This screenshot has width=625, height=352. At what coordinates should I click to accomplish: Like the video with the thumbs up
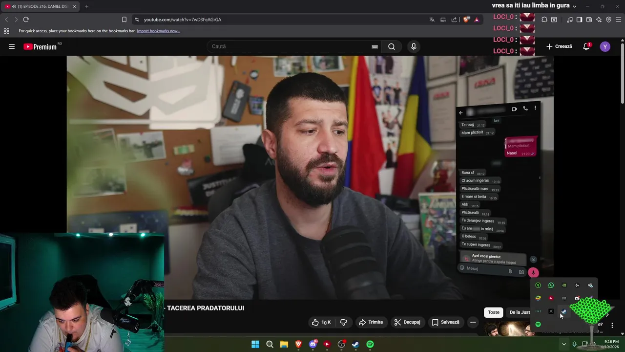point(322,322)
